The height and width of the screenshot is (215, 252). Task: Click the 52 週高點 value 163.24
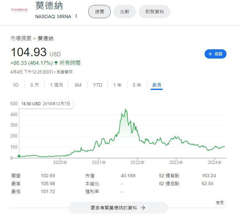click(x=209, y=176)
